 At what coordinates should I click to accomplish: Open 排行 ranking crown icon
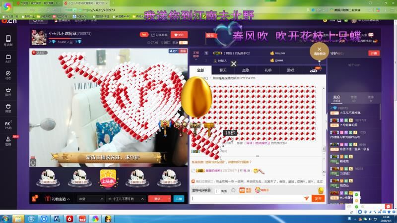[x=8, y=91]
